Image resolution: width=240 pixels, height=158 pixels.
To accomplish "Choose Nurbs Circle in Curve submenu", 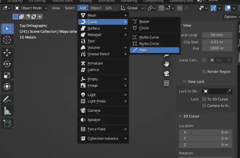I will tap(155, 44).
